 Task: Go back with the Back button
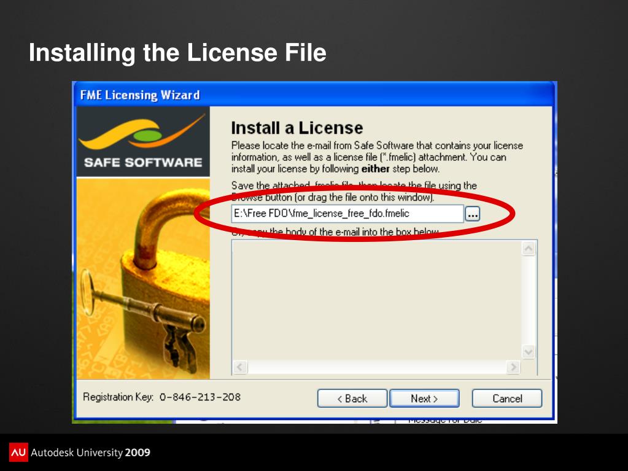coord(352,399)
